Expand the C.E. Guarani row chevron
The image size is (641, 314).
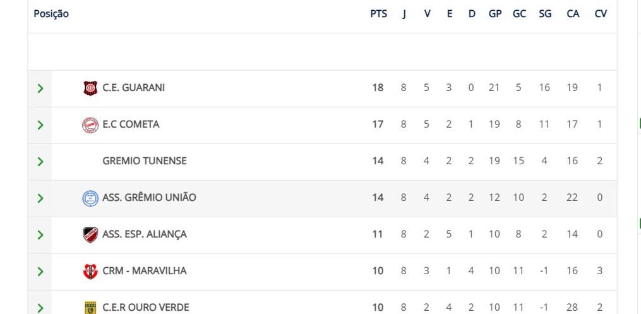point(40,88)
